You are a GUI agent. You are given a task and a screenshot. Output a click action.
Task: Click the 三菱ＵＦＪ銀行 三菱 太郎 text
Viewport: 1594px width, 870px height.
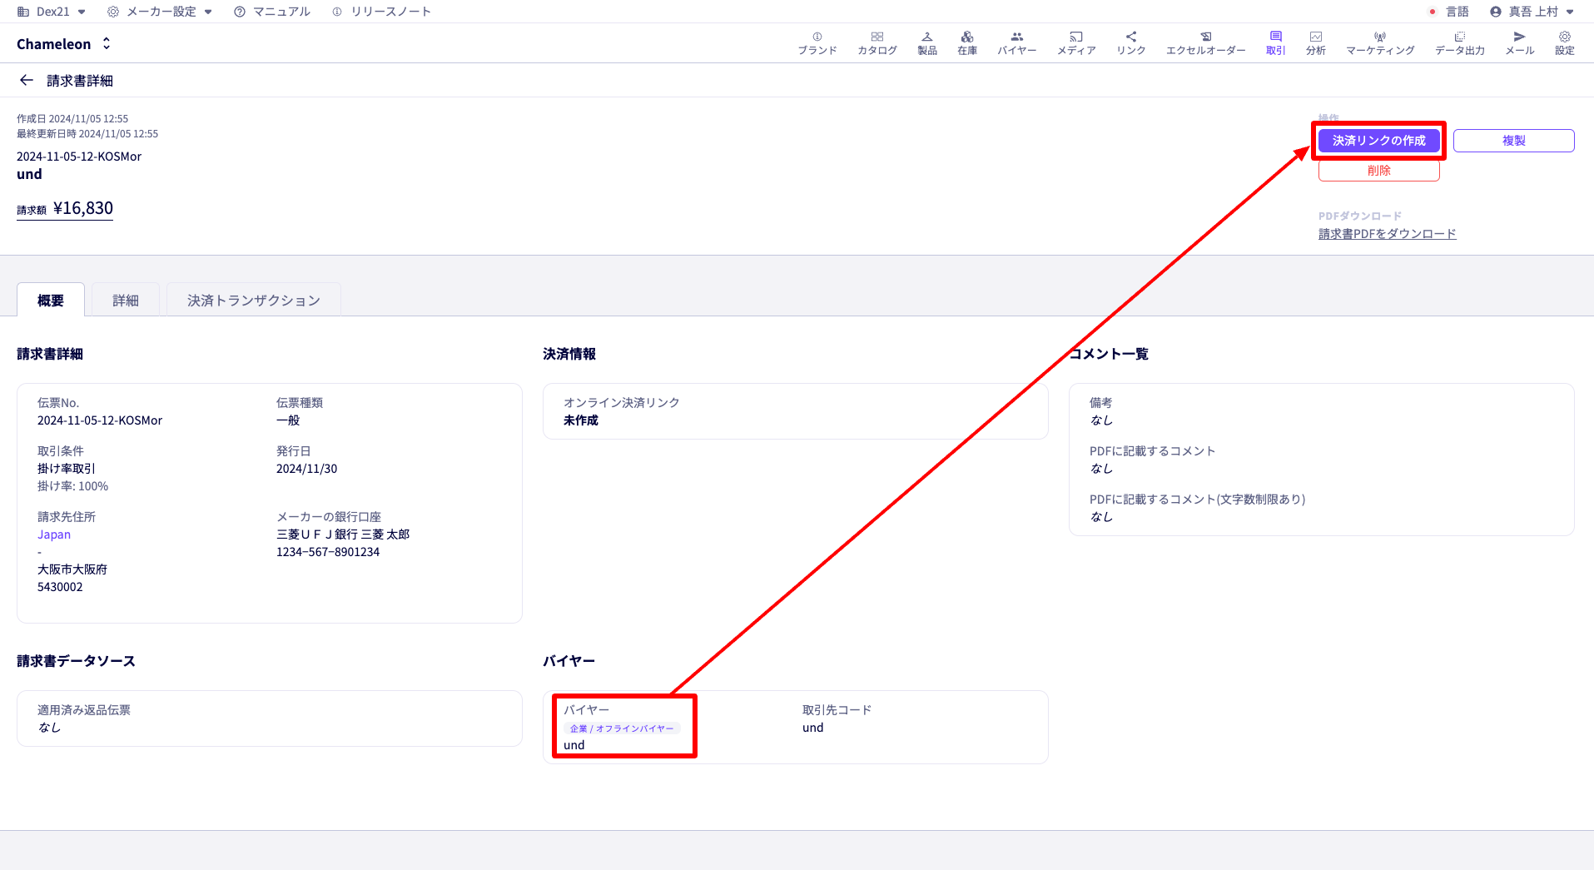point(343,534)
